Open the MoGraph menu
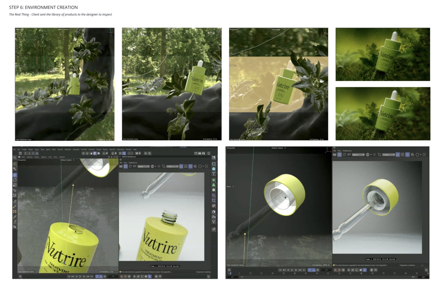The width and height of the screenshot is (443, 284). point(68,149)
